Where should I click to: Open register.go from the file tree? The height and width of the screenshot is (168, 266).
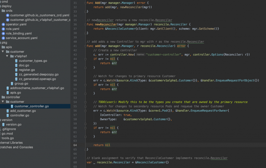[x=27, y=70]
